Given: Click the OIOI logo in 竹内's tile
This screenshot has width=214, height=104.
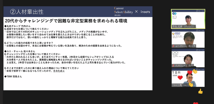Looking at the screenshot, I should [175, 53].
